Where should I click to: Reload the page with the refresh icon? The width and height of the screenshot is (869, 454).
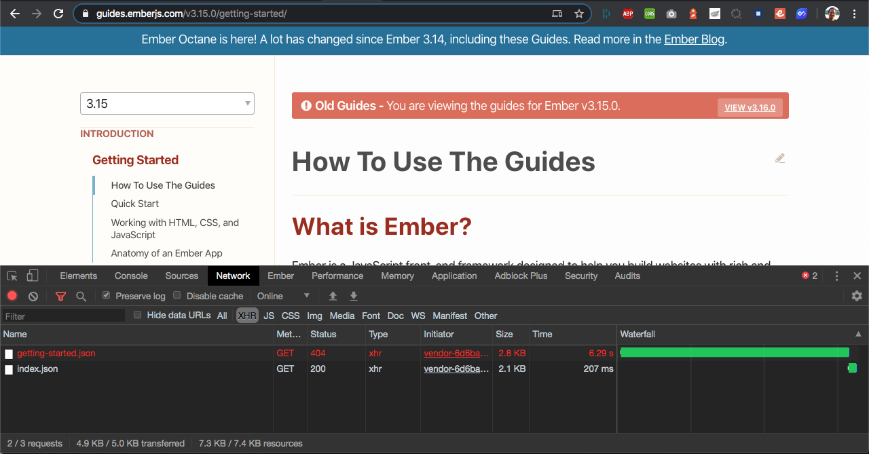(x=58, y=14)
